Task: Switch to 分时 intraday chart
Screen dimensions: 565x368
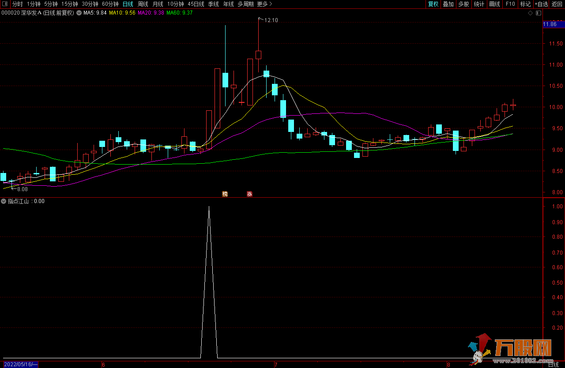Action: [17, 4]
